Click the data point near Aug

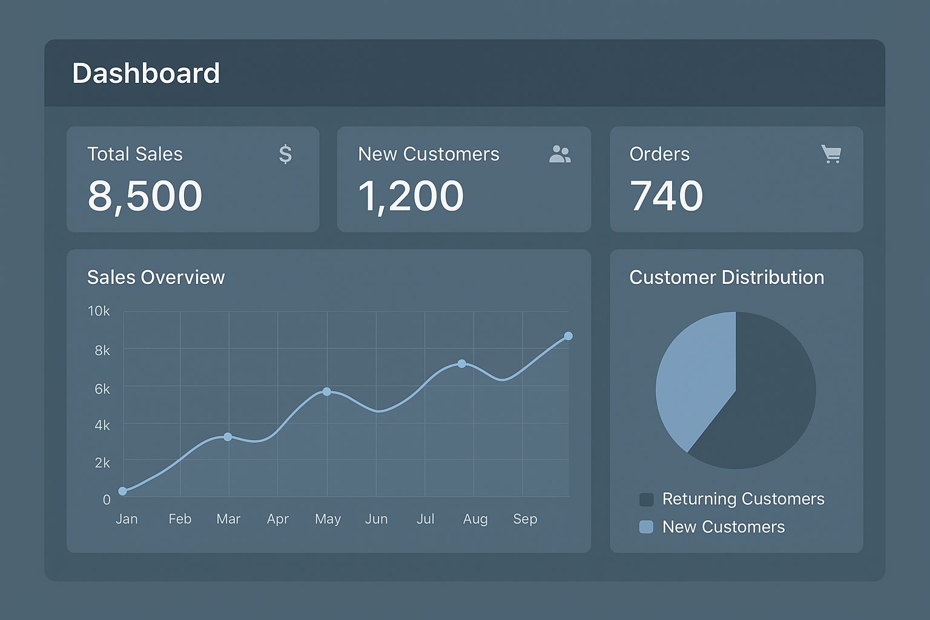(x=462, y=364)
